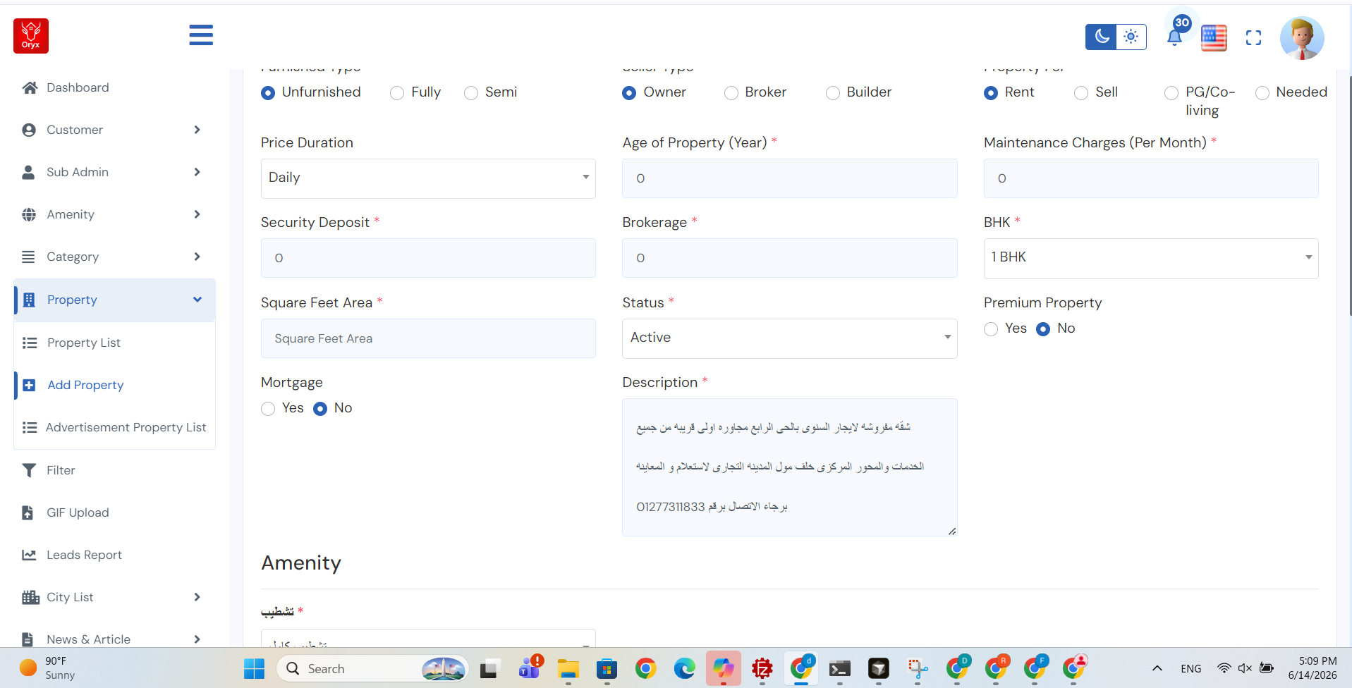Viewport: 1352px width, 688px height.
Task: Click Age of Property input field
Action: [x=789, y=178]
